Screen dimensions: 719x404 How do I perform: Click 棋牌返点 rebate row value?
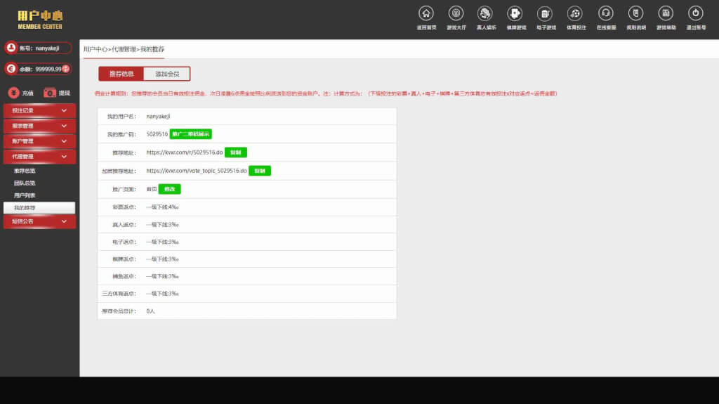coord(162,259)
